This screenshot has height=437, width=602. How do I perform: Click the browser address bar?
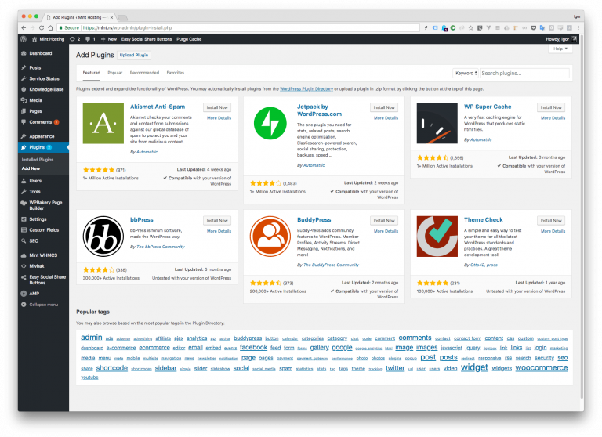(238, 27)
